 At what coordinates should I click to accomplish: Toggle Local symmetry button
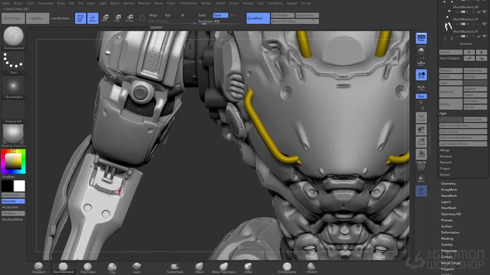421,75
